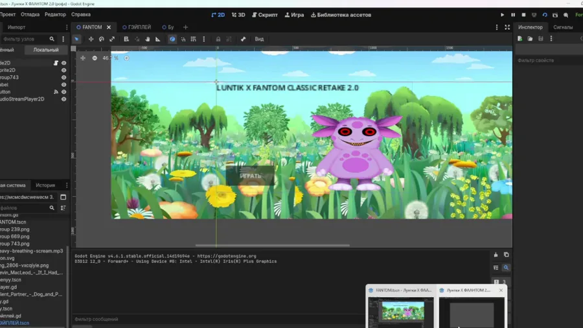
Task: Open the Редактор menu
Action: tap(55, 14)
